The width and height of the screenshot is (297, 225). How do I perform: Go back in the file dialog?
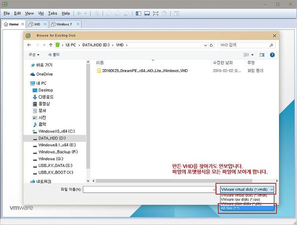tap(29, 45)
